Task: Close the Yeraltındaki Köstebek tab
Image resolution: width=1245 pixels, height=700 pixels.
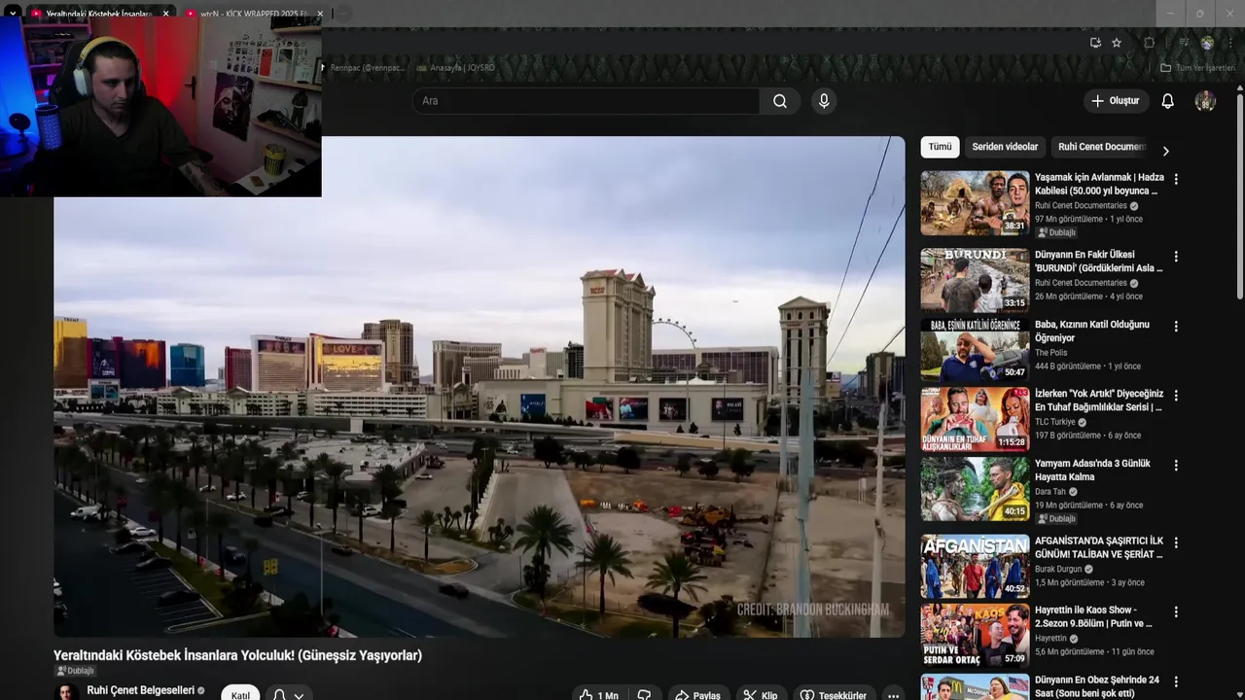Action: tap(165, 14)
